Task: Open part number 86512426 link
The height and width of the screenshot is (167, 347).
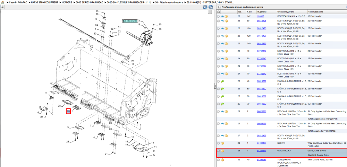Action: [x=261, y=135]
